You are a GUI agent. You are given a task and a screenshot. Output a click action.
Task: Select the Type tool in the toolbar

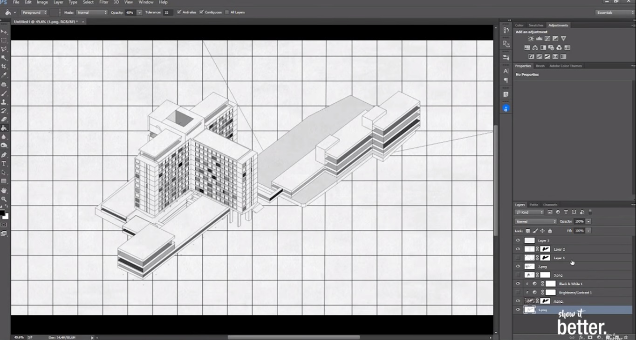[x=4, y=163]
